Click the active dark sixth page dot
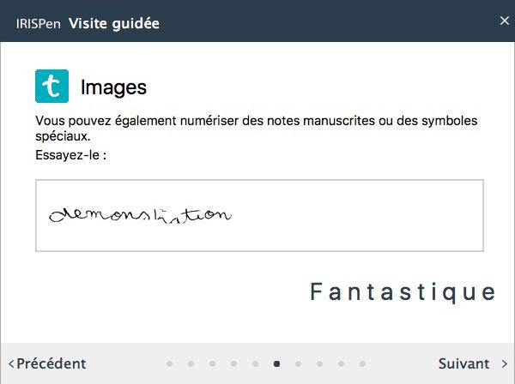Image resolution: width=515 pixels, height=384 pixels. pyautogui.click(x=276, y=363)
